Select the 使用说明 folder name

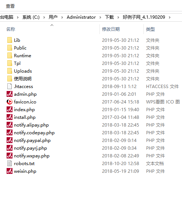tap(23, 79)
